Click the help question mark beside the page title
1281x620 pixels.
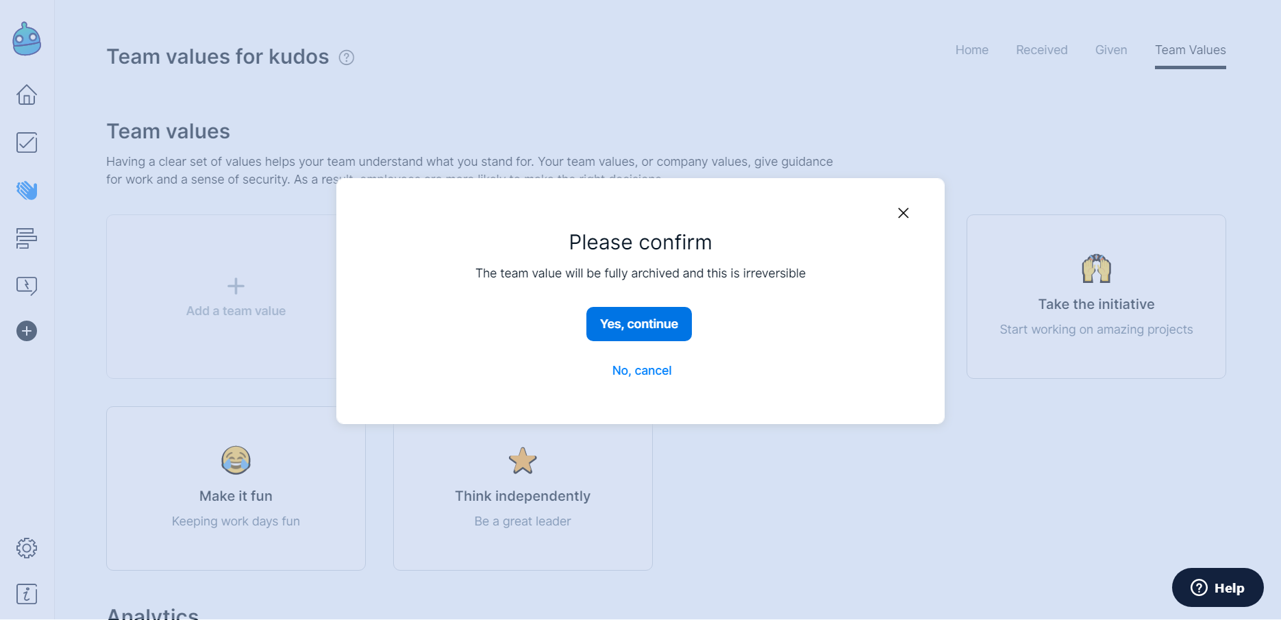pyautogui.click(x=347, y=58)
